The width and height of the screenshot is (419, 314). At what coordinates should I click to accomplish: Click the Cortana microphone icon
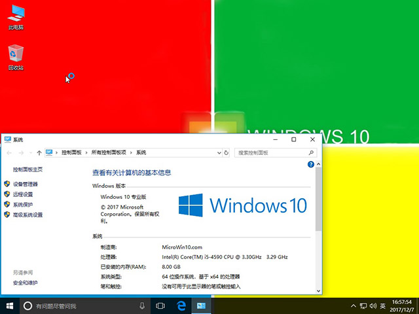pyautogui.click(x=142, y=306)
